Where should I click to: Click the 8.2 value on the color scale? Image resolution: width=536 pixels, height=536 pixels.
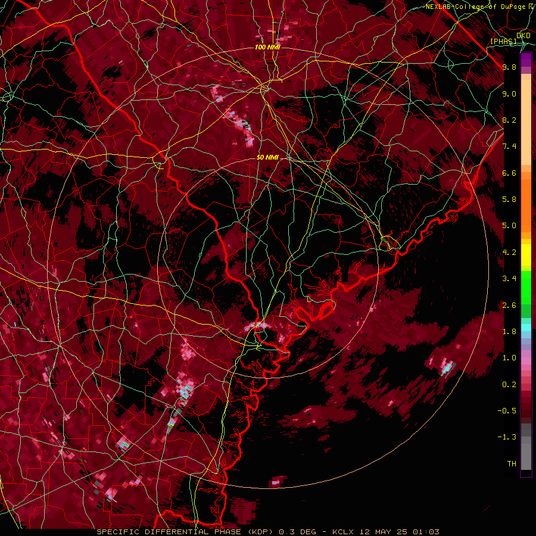(x=509, y=120)
